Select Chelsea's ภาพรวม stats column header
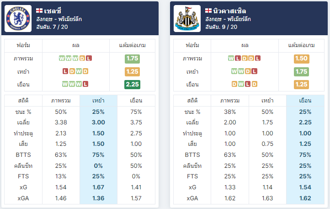 tap(61, 101)
